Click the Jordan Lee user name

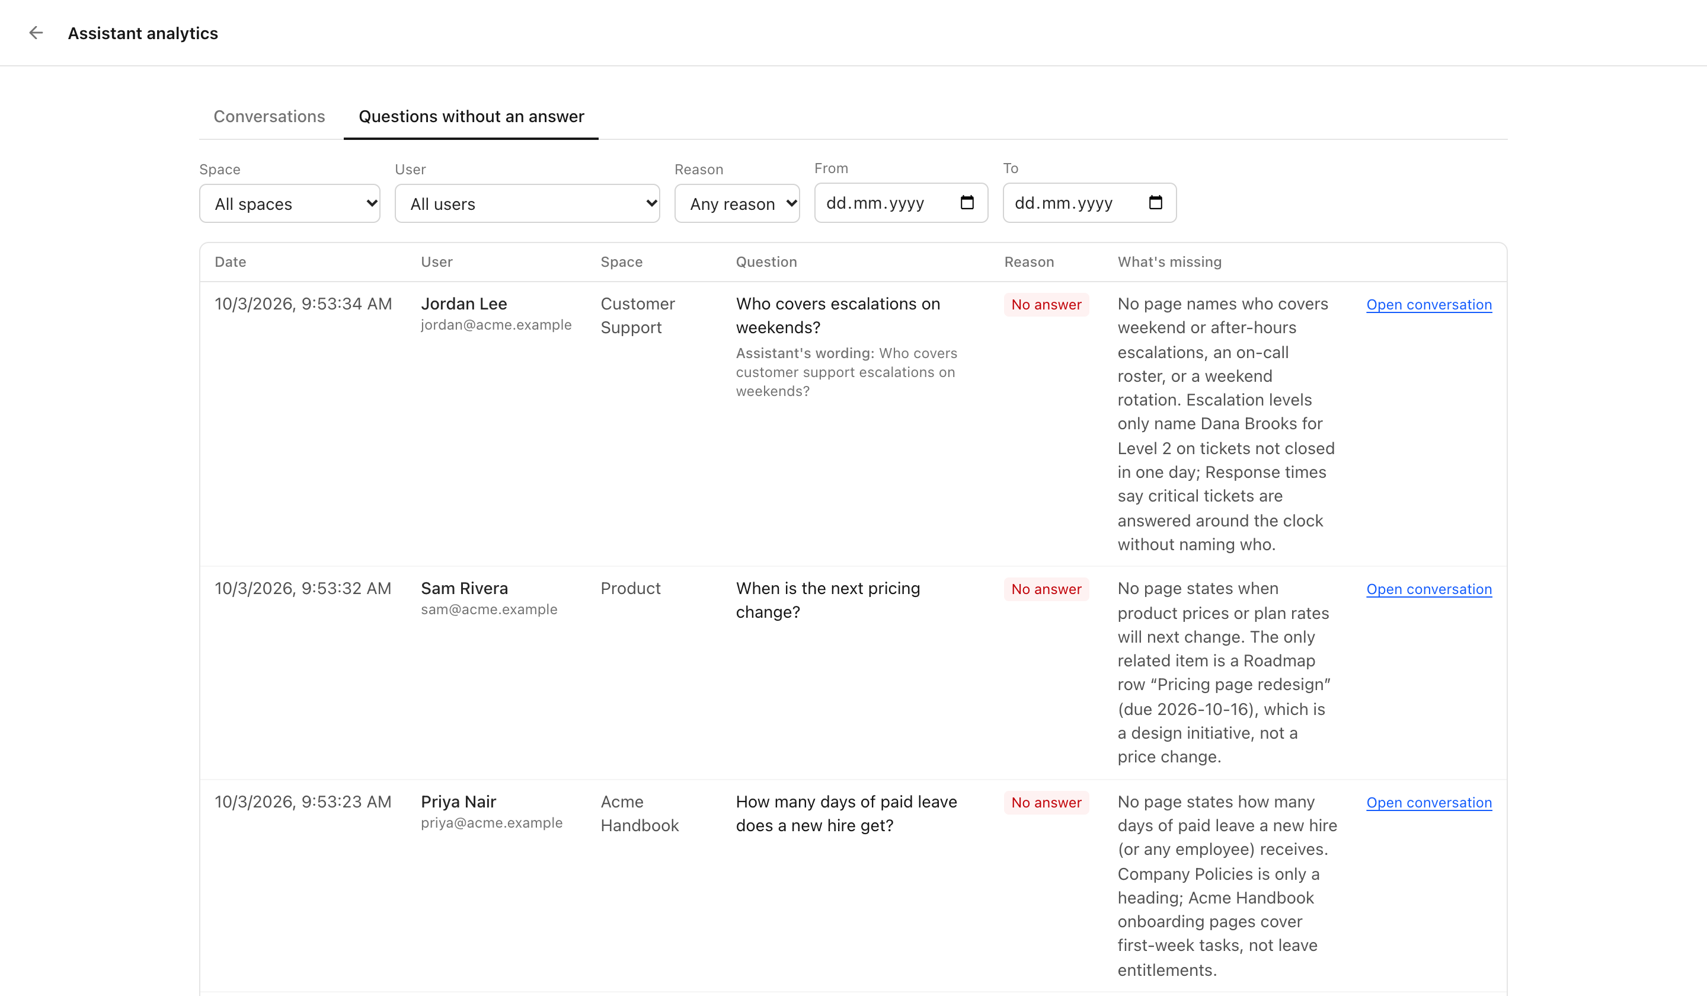[464, 304]
